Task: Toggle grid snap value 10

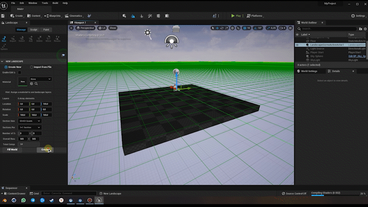Action: pyautogui.click(x=247, y=28)
